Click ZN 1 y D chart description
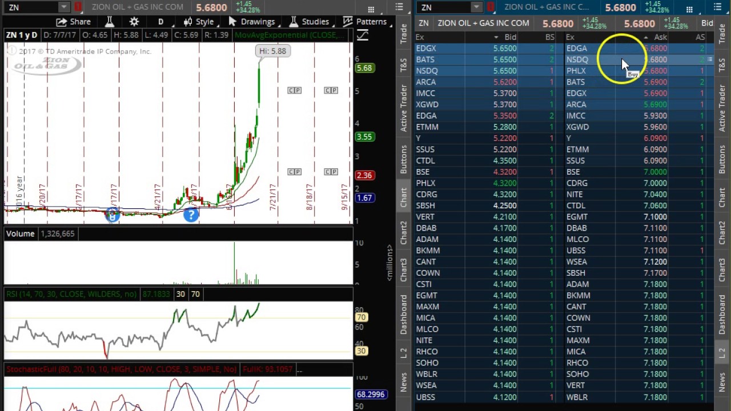Viewport: 731px width, 411px height. click(x=22, y=35)
